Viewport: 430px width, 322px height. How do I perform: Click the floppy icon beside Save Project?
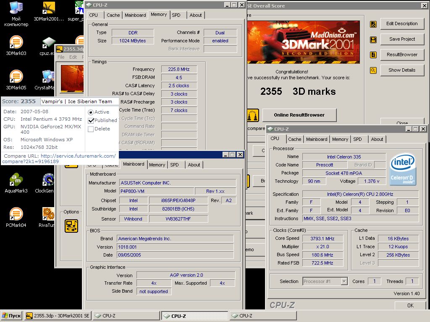373,40
